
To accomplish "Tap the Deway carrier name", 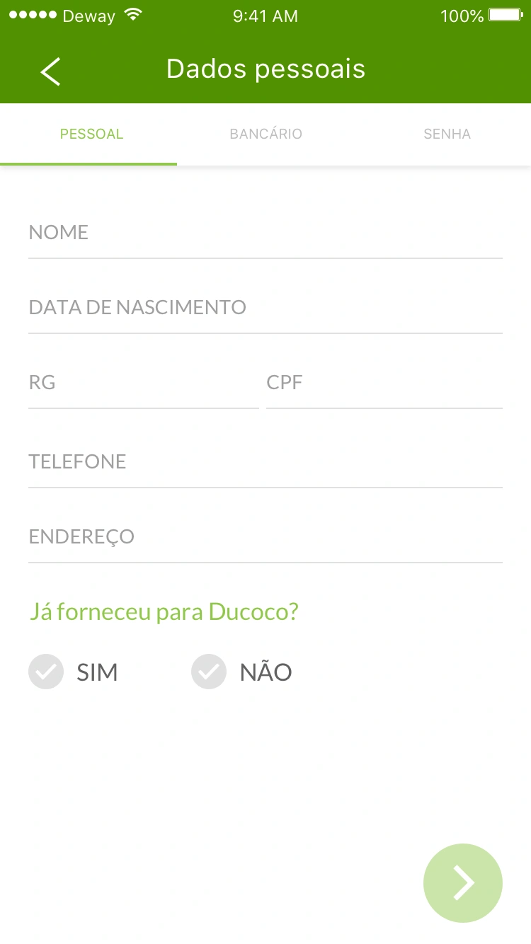I will (x=88, y=16).
